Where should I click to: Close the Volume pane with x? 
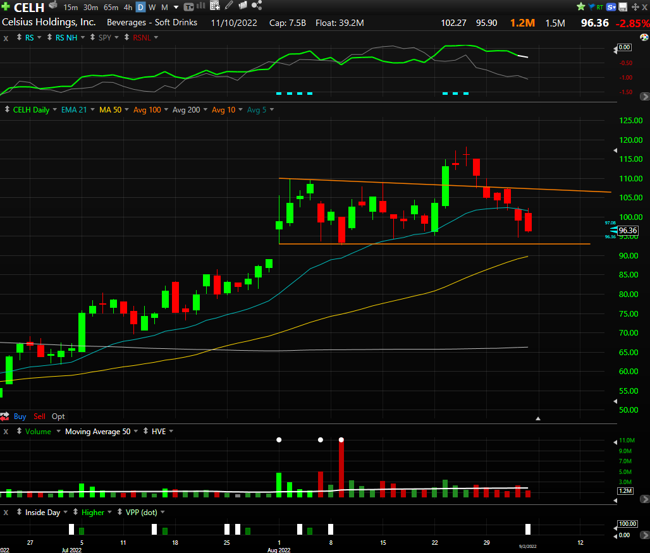click(x=6, y=432)
